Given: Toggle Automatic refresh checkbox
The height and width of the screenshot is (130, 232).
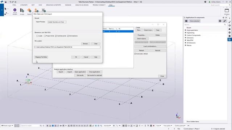Looking at the screenshot, I should pos(135,54).
